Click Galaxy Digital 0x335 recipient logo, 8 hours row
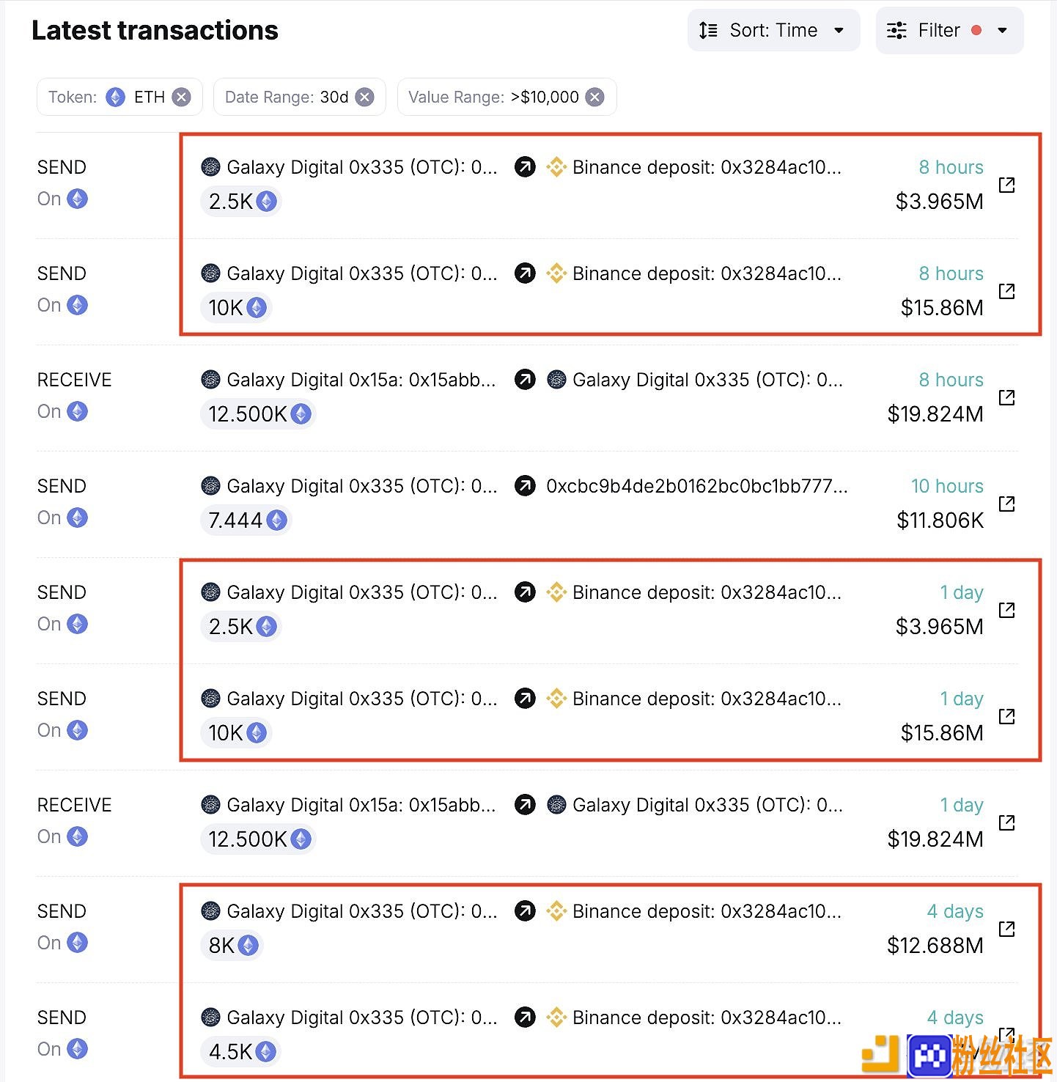The height and width of the screenshot is (1082, 1057). click(556, 380)
